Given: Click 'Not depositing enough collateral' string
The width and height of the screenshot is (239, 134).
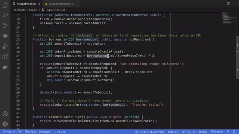Looking at the screenshot, I should pos(150,64).
